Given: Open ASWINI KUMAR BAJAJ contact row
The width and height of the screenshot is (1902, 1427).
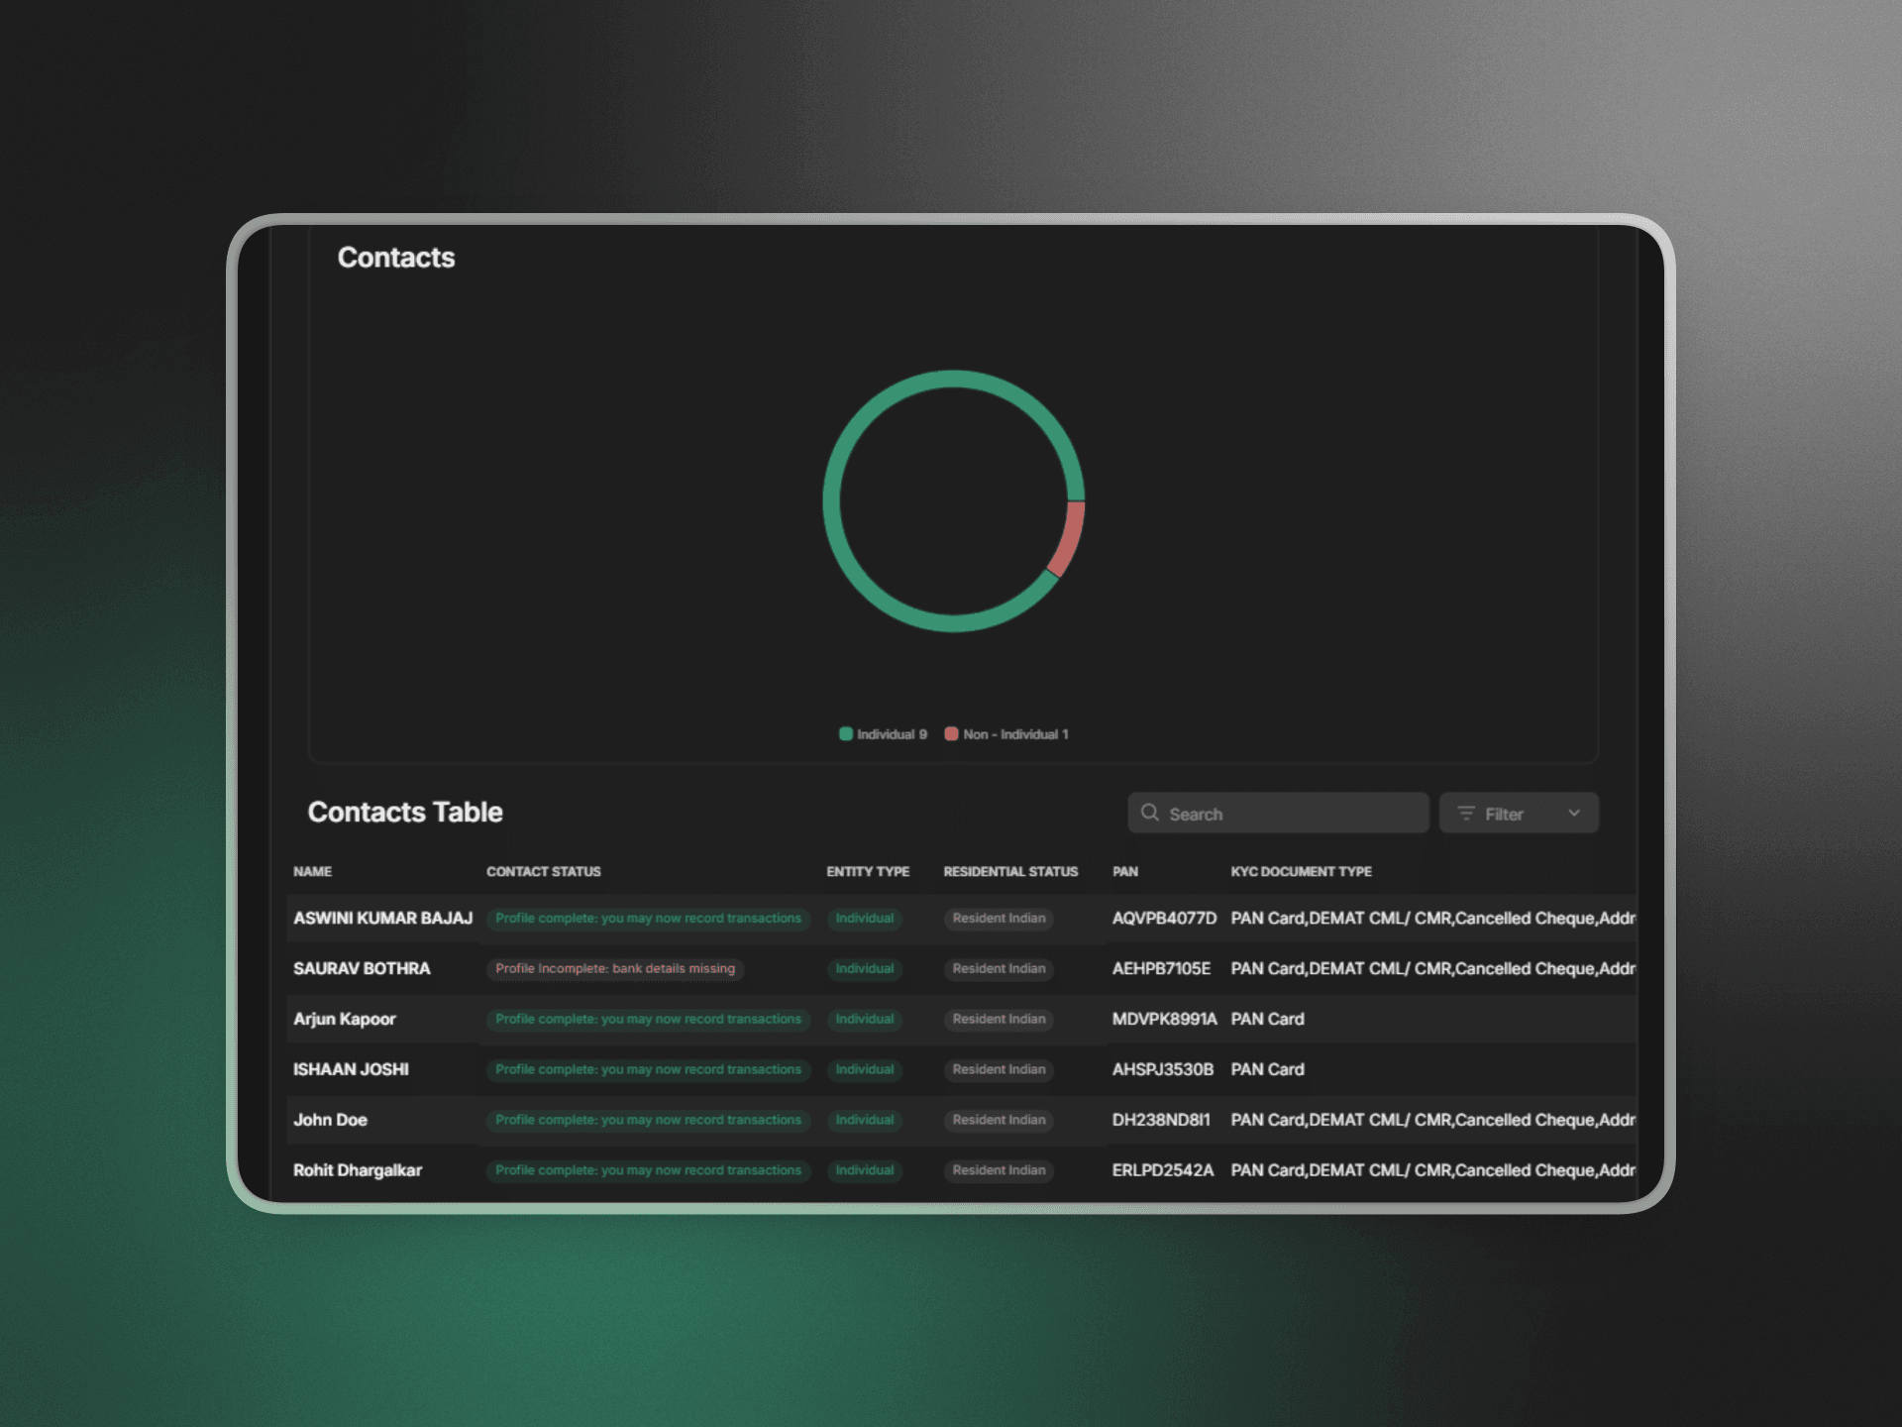Looking at the screenshot, I should tap(382, 919).
